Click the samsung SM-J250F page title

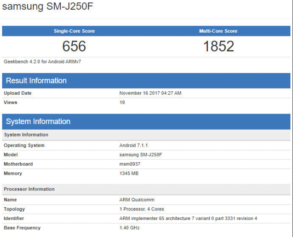47,6
